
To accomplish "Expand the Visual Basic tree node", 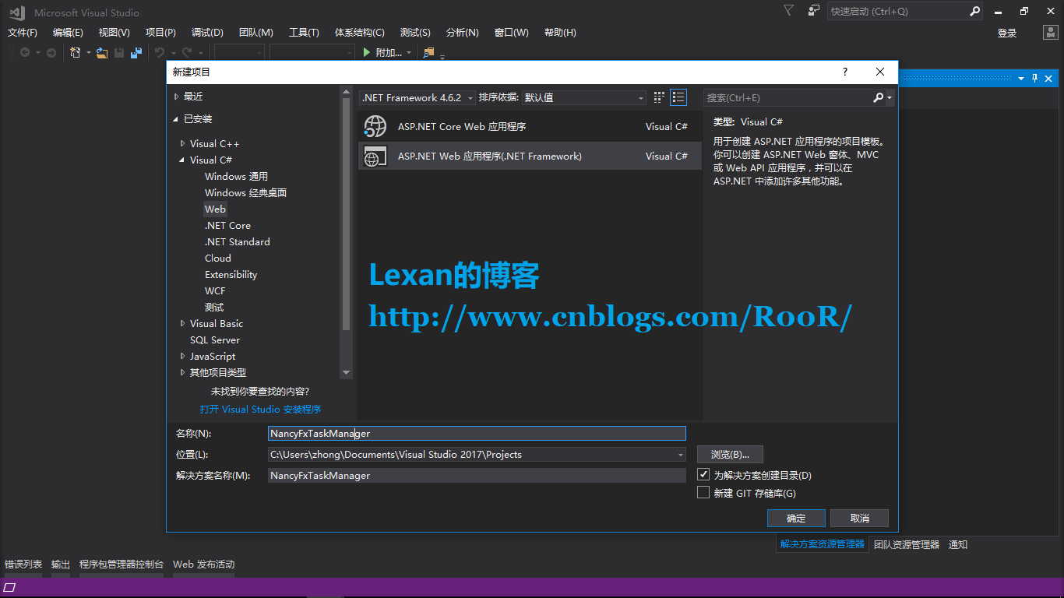I will pos(182,323).
